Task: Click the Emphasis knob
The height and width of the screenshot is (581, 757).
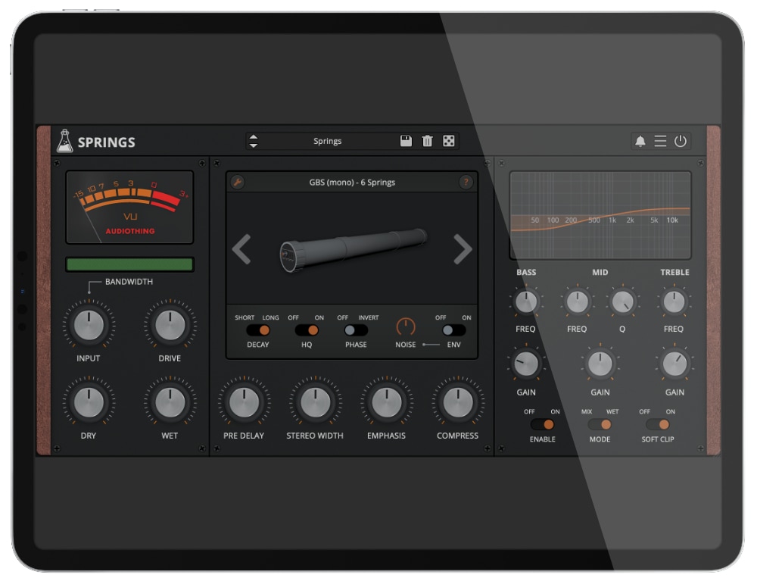Action: point(387,402)
